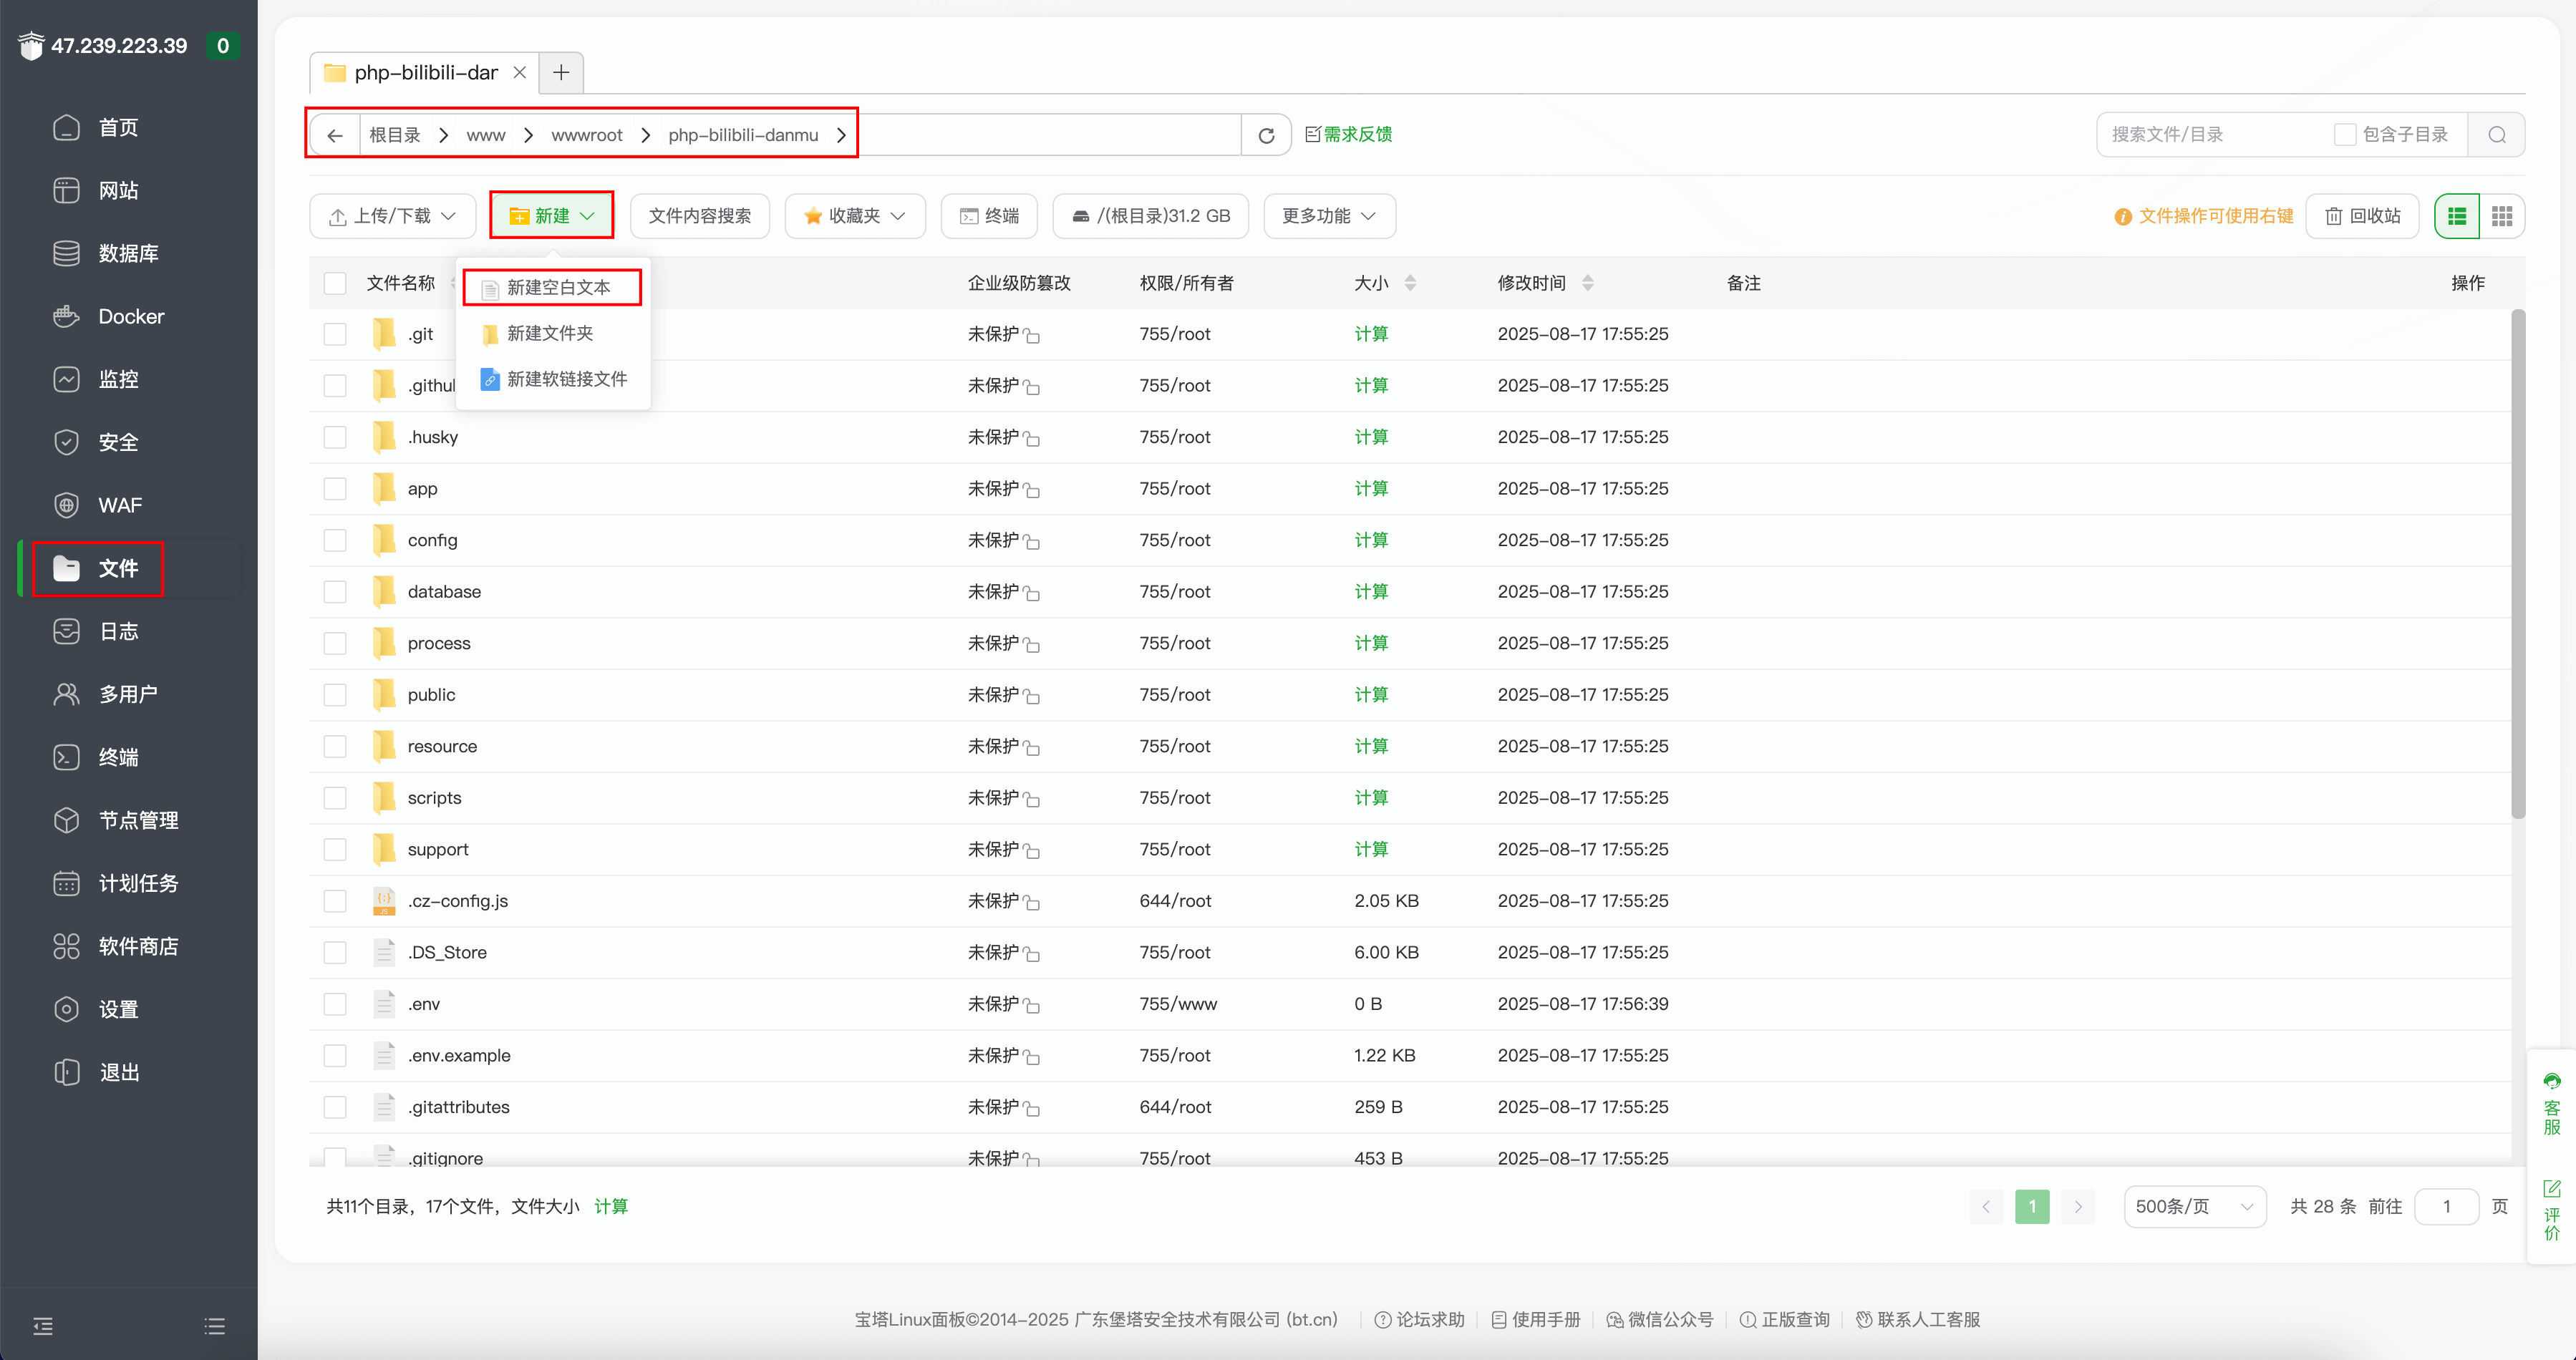The image size is (2576, 1360).
Task: Open the 回收站 recycle bin
Action: (x=2361, y=216)
